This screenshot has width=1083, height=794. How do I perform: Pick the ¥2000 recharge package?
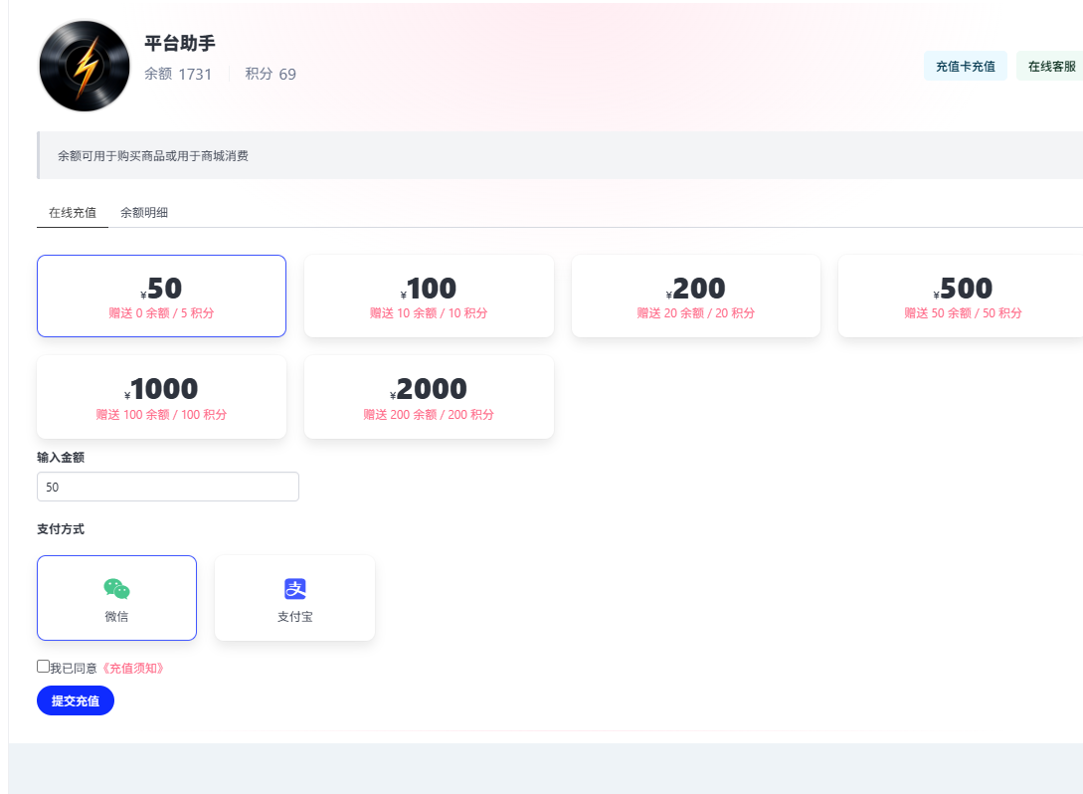[429, 397]
